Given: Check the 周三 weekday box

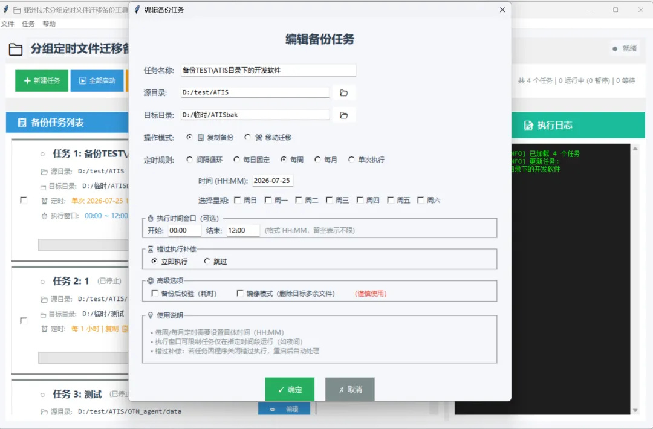Looking at the screenshot, I should (x=329, y=200).
